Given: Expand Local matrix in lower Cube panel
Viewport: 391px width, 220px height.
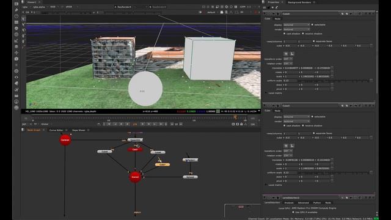Looking at the screenshot, I should (266, 185).
